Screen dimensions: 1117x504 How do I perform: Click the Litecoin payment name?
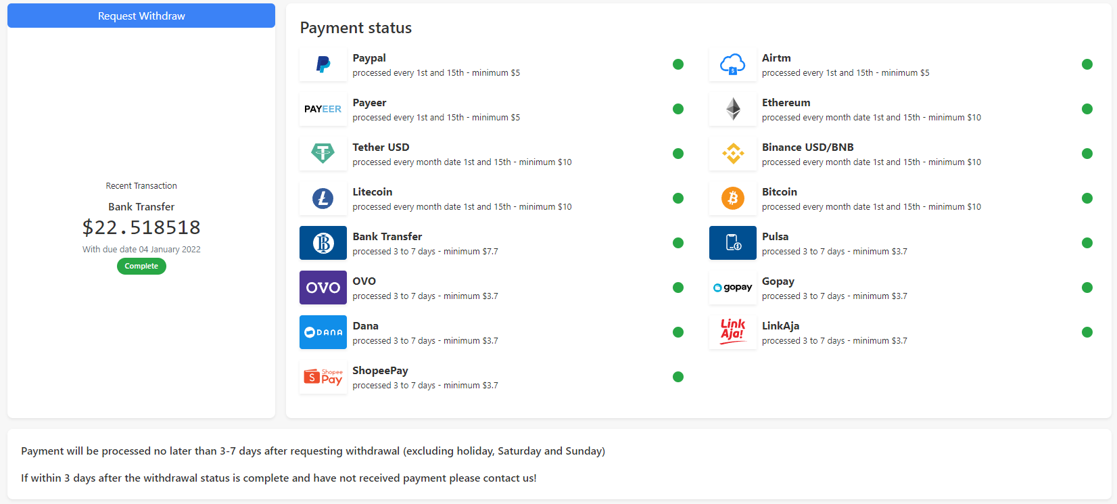point(373,192)
